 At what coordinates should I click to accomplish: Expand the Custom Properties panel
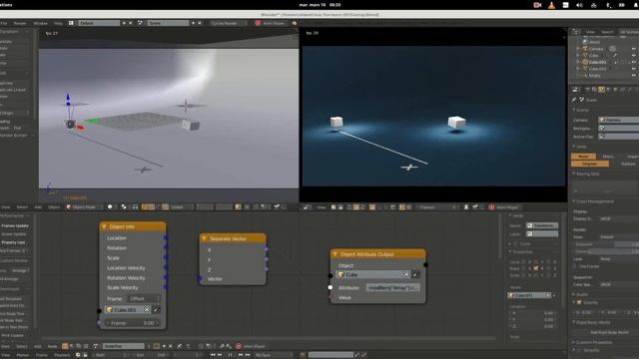[x=574, y=342]
